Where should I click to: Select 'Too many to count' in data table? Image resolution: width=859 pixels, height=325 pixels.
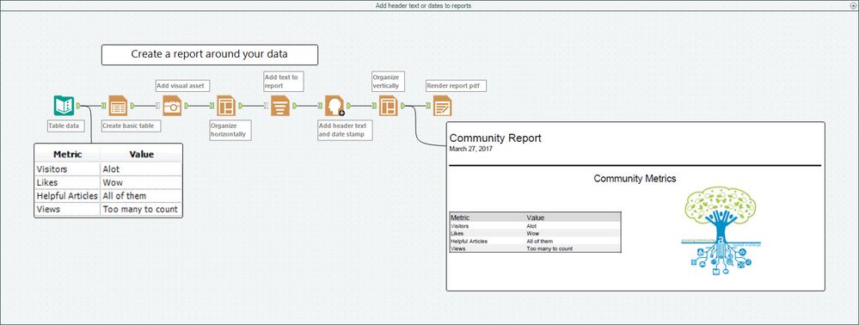pos(141,209)
